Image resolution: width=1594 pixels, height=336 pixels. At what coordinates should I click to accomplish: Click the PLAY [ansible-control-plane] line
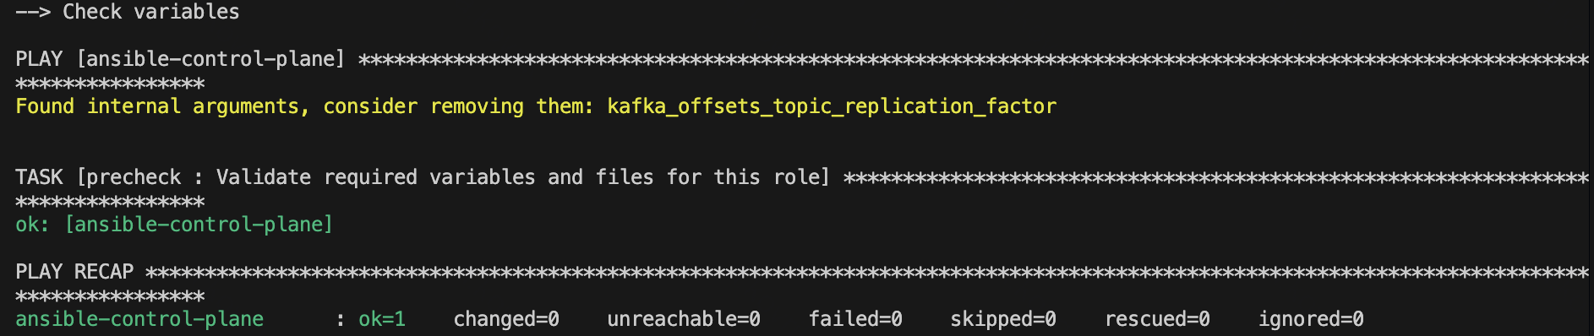point(181,59)
